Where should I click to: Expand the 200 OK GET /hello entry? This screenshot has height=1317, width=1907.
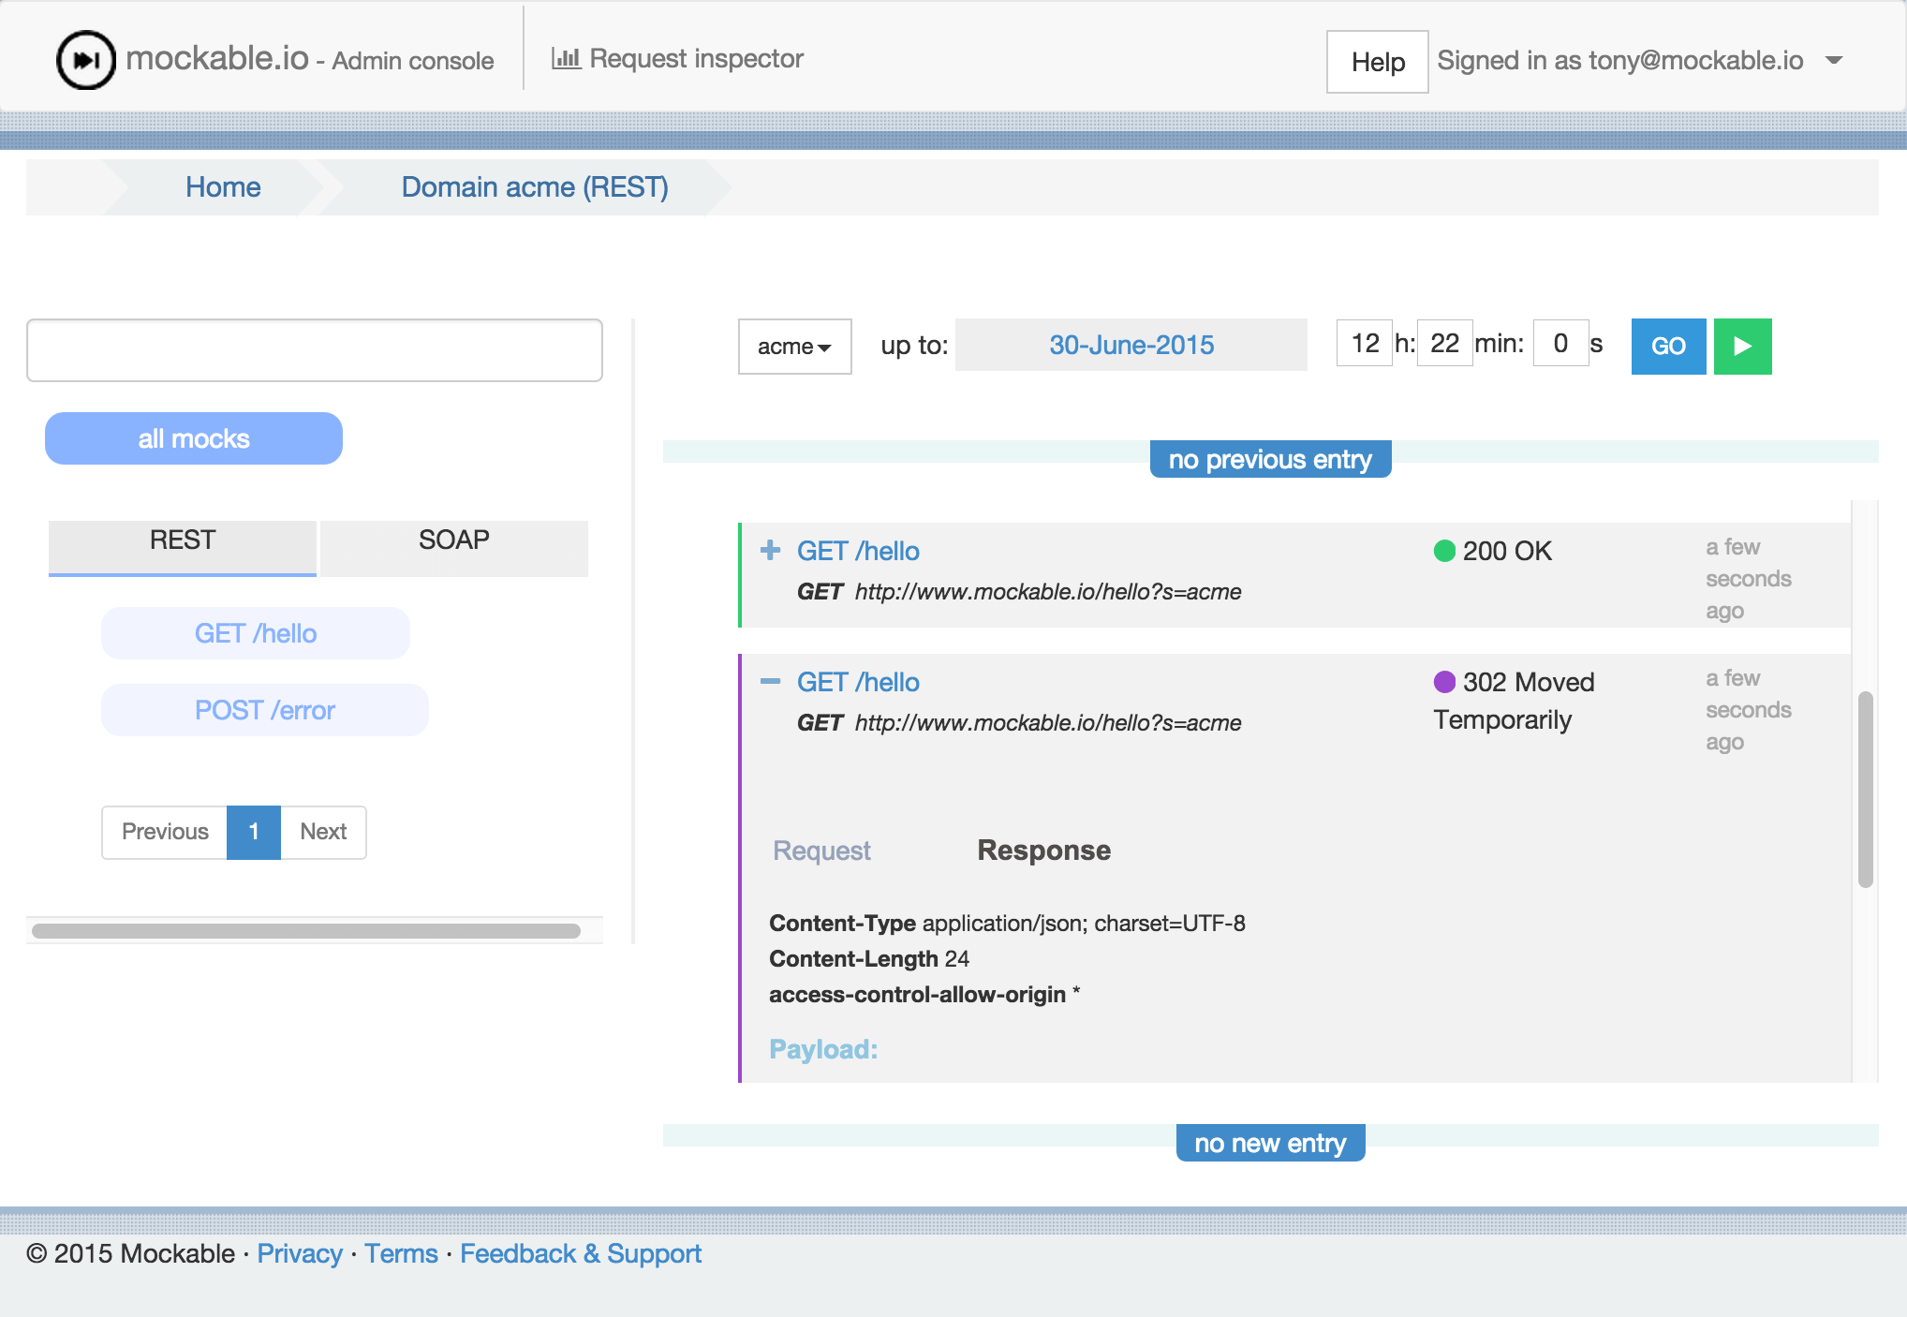tap(770, 551)
